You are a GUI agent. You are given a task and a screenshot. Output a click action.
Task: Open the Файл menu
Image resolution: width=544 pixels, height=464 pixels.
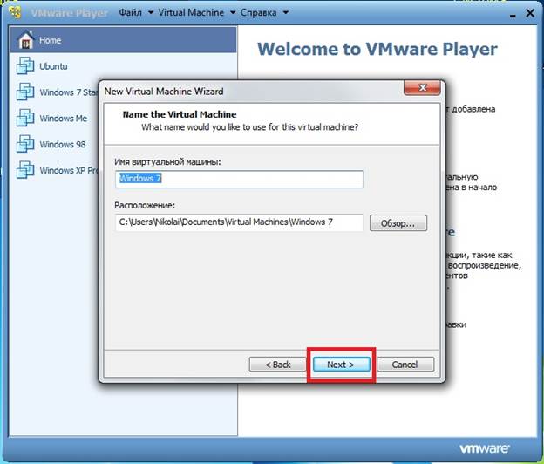coord(131,12)
